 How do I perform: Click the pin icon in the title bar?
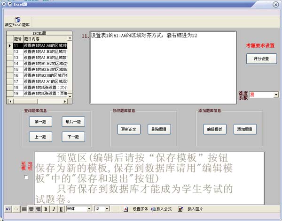coord(9,4)
